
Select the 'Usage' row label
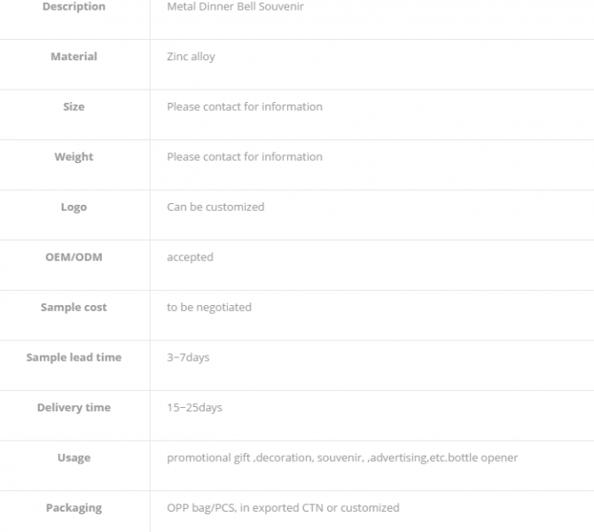coord(74,458)
